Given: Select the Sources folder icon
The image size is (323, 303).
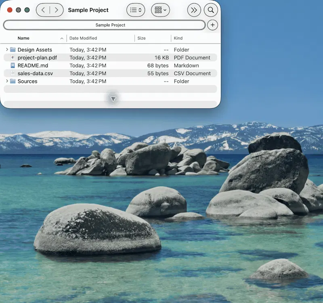Looking at the screenshot, I should [x=13, y=81].
